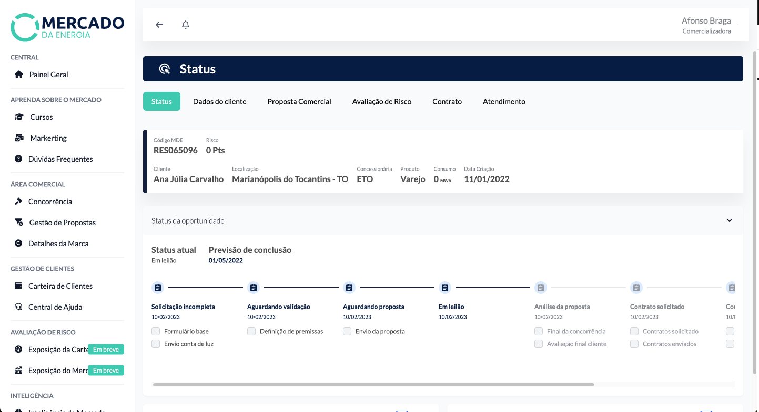Open the Avaliação de Risco tab
Image resolution: width=759 pixels, height=412 pixels.
(x=382, y=101)
